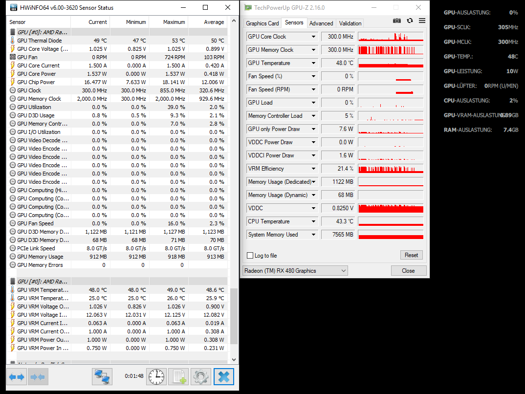Click the blue X close sensors icon

click(x=224, y=377)
